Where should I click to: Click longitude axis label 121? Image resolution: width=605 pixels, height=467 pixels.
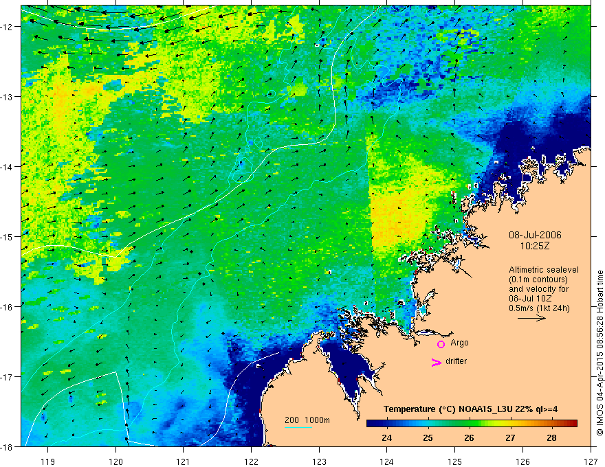184,462
